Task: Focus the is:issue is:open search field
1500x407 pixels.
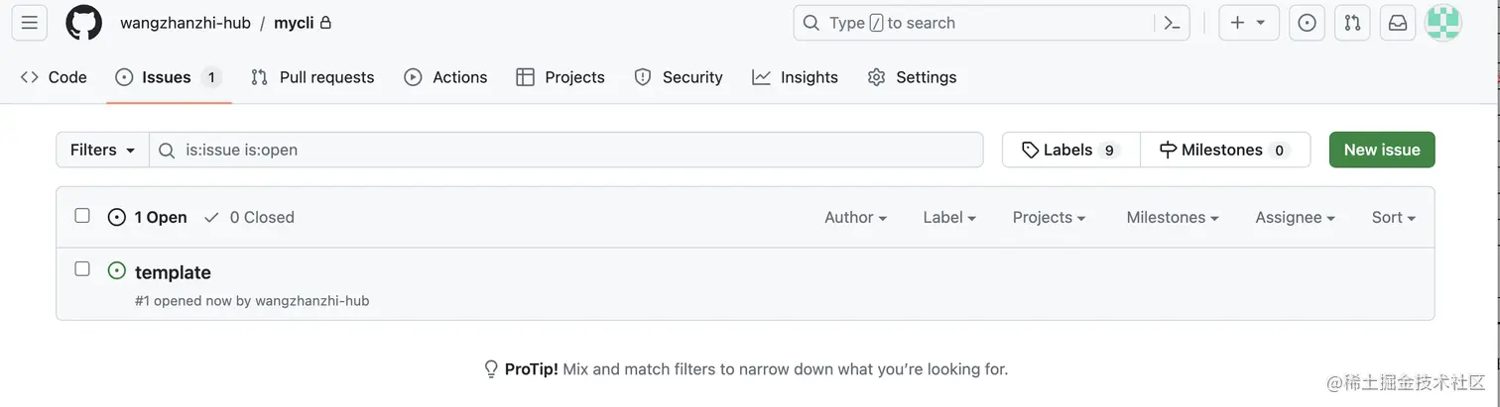Action: pos(566,150)
